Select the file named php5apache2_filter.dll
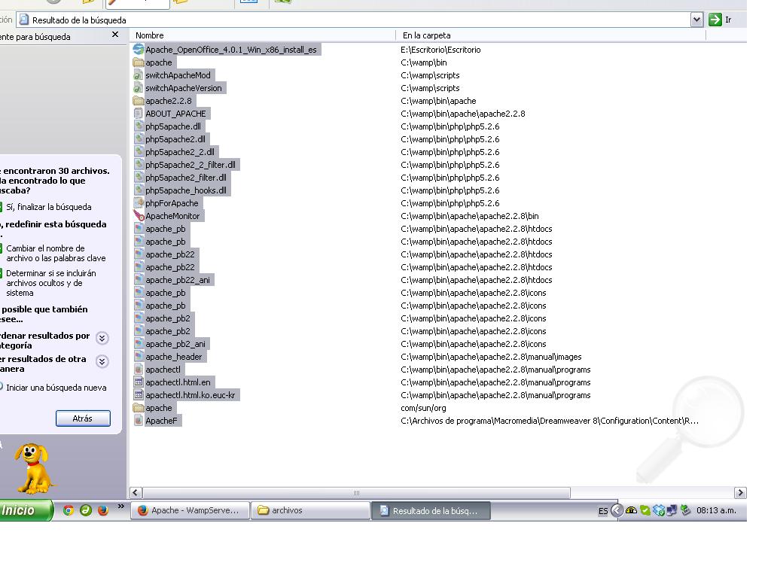Viewport: 771px width, 578px height. click(186, 178)
